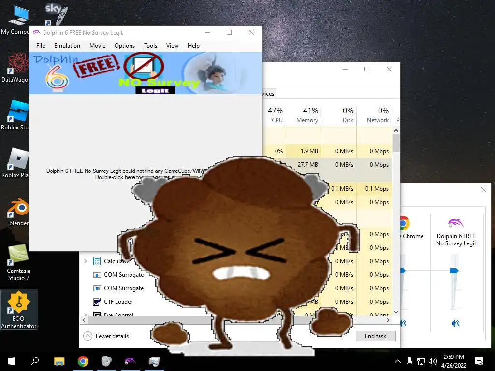Screen dimensions: 495x371
Task: Click Task Manager vertical scrollbar down arrow
Action: tap(396, 312)
